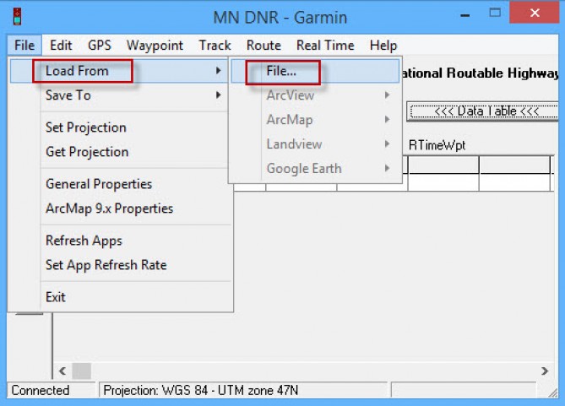Open the Edit menu
This screenshot has height=406, width=565.
[61, 46]
